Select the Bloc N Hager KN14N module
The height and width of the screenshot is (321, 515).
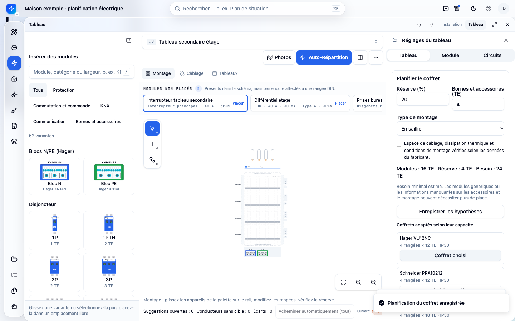click(x=55, y=177)
